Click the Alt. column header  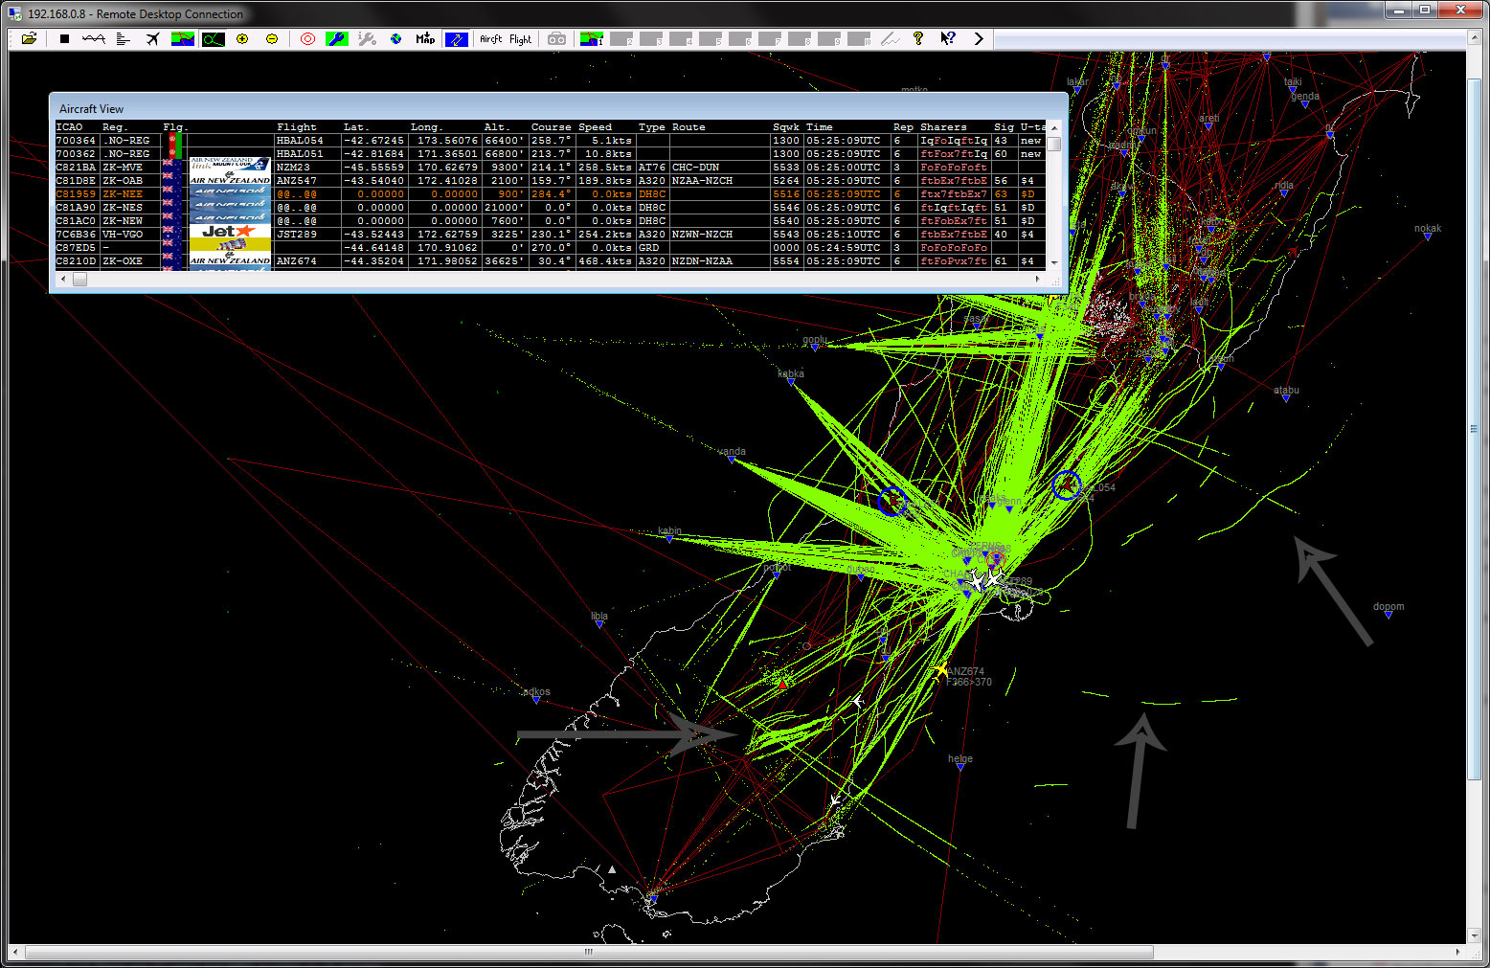point(495,126)
